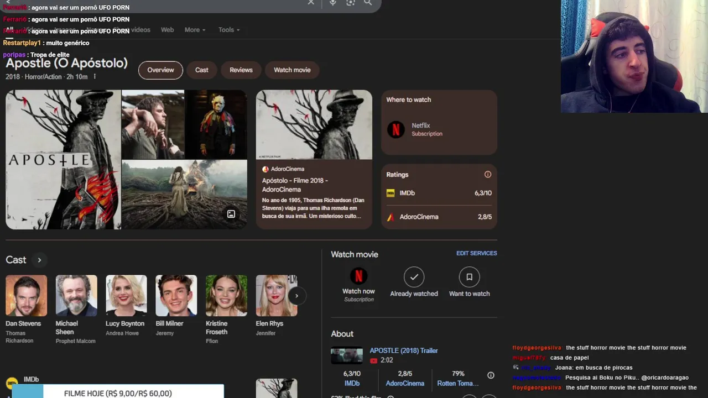Open the Reviews tab

tap(241, 70)
